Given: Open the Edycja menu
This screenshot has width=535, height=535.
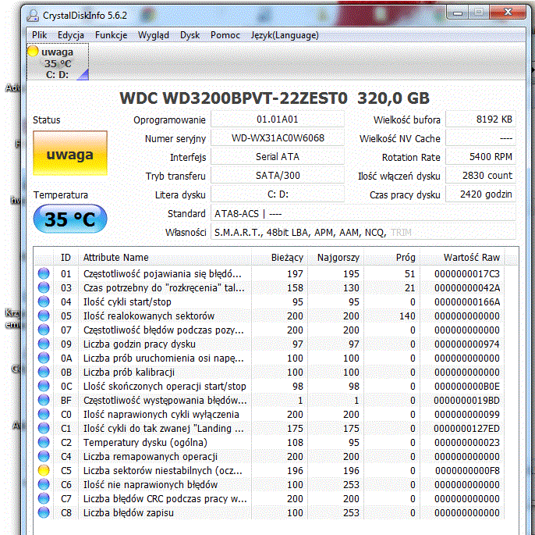Looking at the screenshot, I should pos(71,35).
